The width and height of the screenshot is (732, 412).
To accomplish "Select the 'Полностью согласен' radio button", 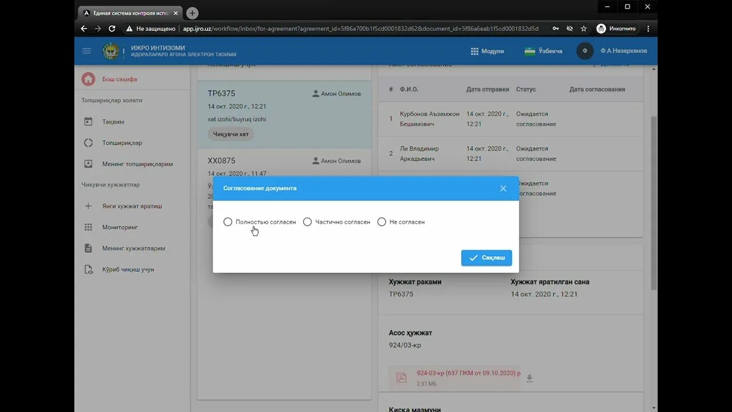I will [228, 222].
